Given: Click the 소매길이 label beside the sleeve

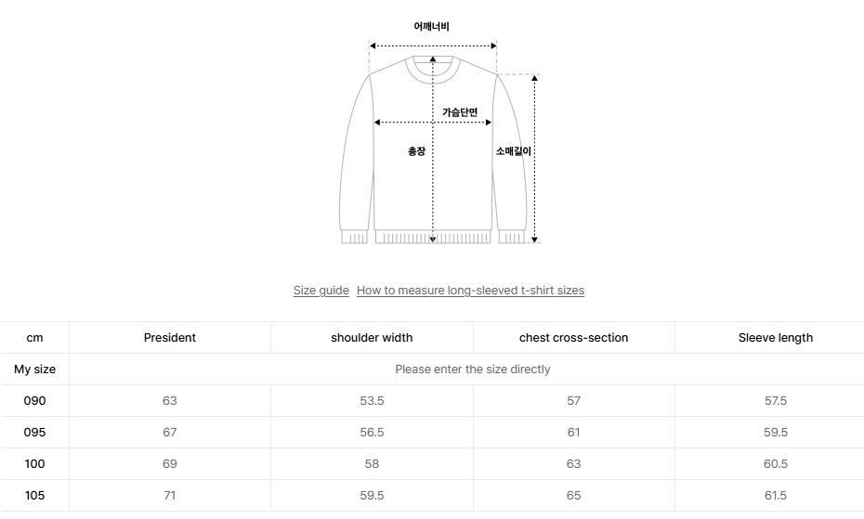Looking at the screenshot, I should coord(513,150).
